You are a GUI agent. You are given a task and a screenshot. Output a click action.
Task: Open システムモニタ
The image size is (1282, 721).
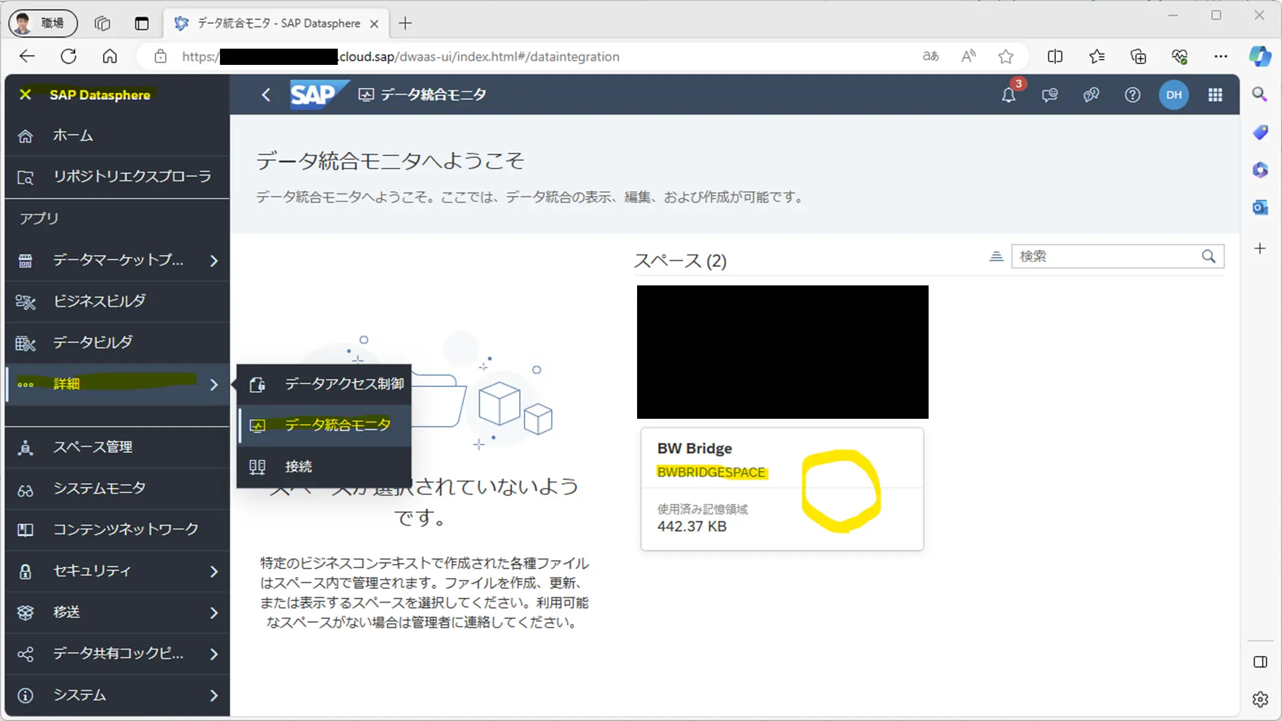[x=117, y=488]
